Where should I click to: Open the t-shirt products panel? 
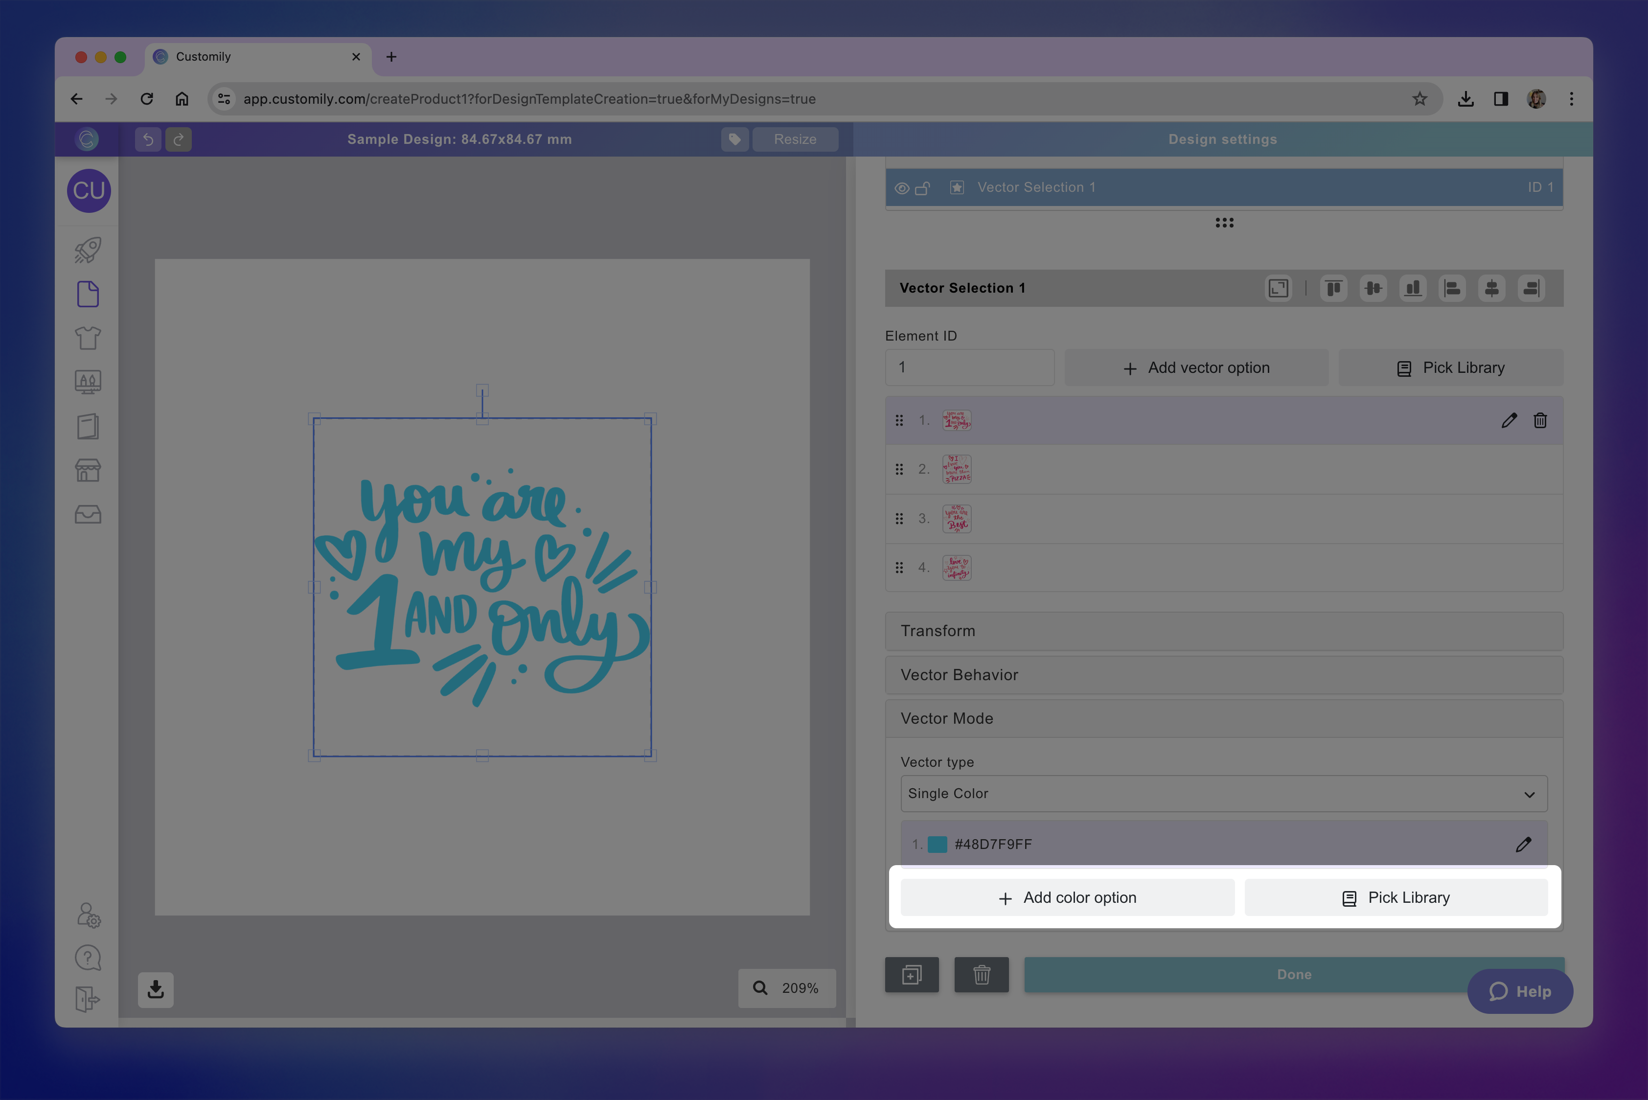[x=88, y=338]
